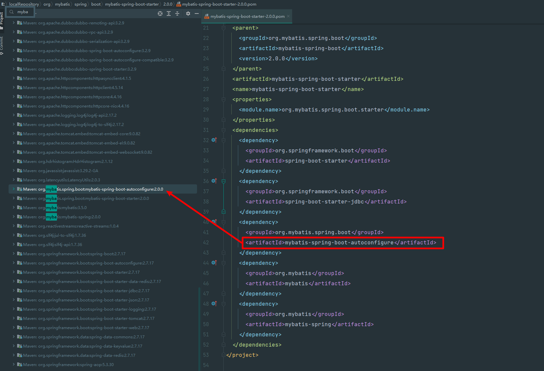Collapse the parent tag fold marker on line 21
Viewport: 544px width, 371px height.
click(x=224, y=28)
